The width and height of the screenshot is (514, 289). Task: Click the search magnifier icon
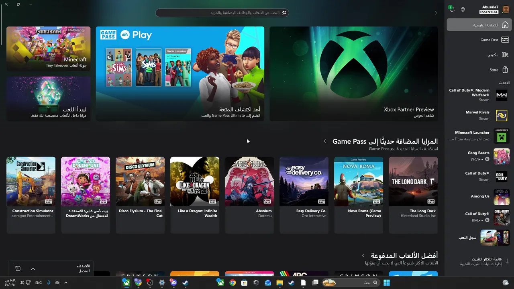(x=284, y=13)
